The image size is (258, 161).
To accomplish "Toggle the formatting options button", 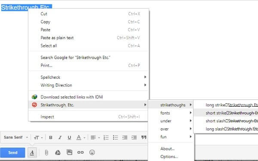I will 32,152.
